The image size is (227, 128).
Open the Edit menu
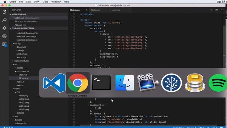tap(28, 2)
